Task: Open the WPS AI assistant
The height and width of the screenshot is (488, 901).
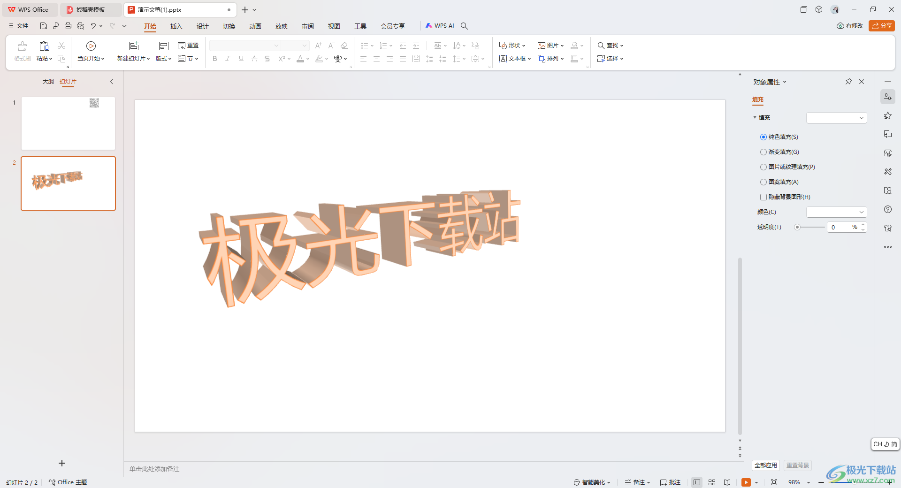Action: 440,26
